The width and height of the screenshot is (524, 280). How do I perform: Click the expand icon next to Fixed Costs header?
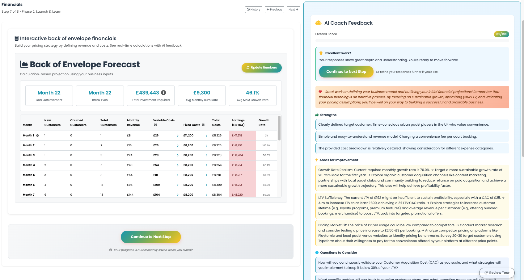click(203, 125)
